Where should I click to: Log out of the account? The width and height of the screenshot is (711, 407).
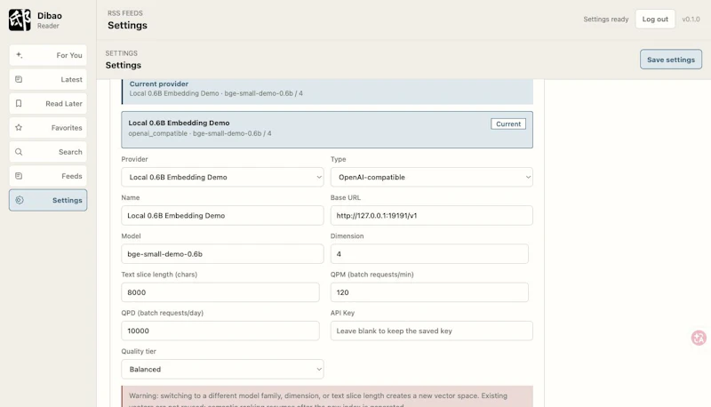(655, 19)
